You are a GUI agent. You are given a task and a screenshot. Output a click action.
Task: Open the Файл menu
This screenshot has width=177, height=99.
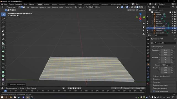point(6,4)
